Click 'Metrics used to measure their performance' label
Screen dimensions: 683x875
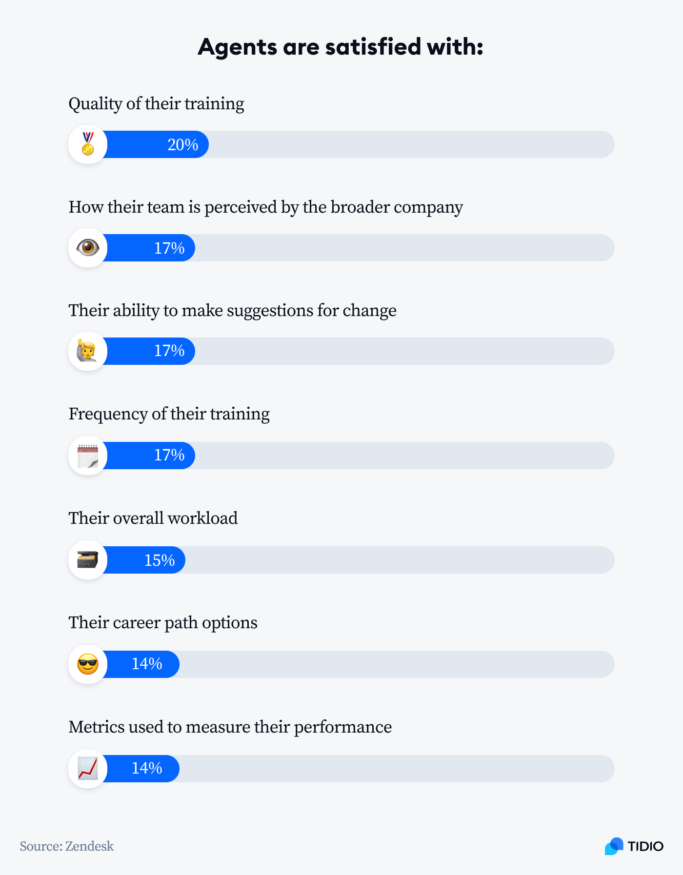click(x=230, y=727)
